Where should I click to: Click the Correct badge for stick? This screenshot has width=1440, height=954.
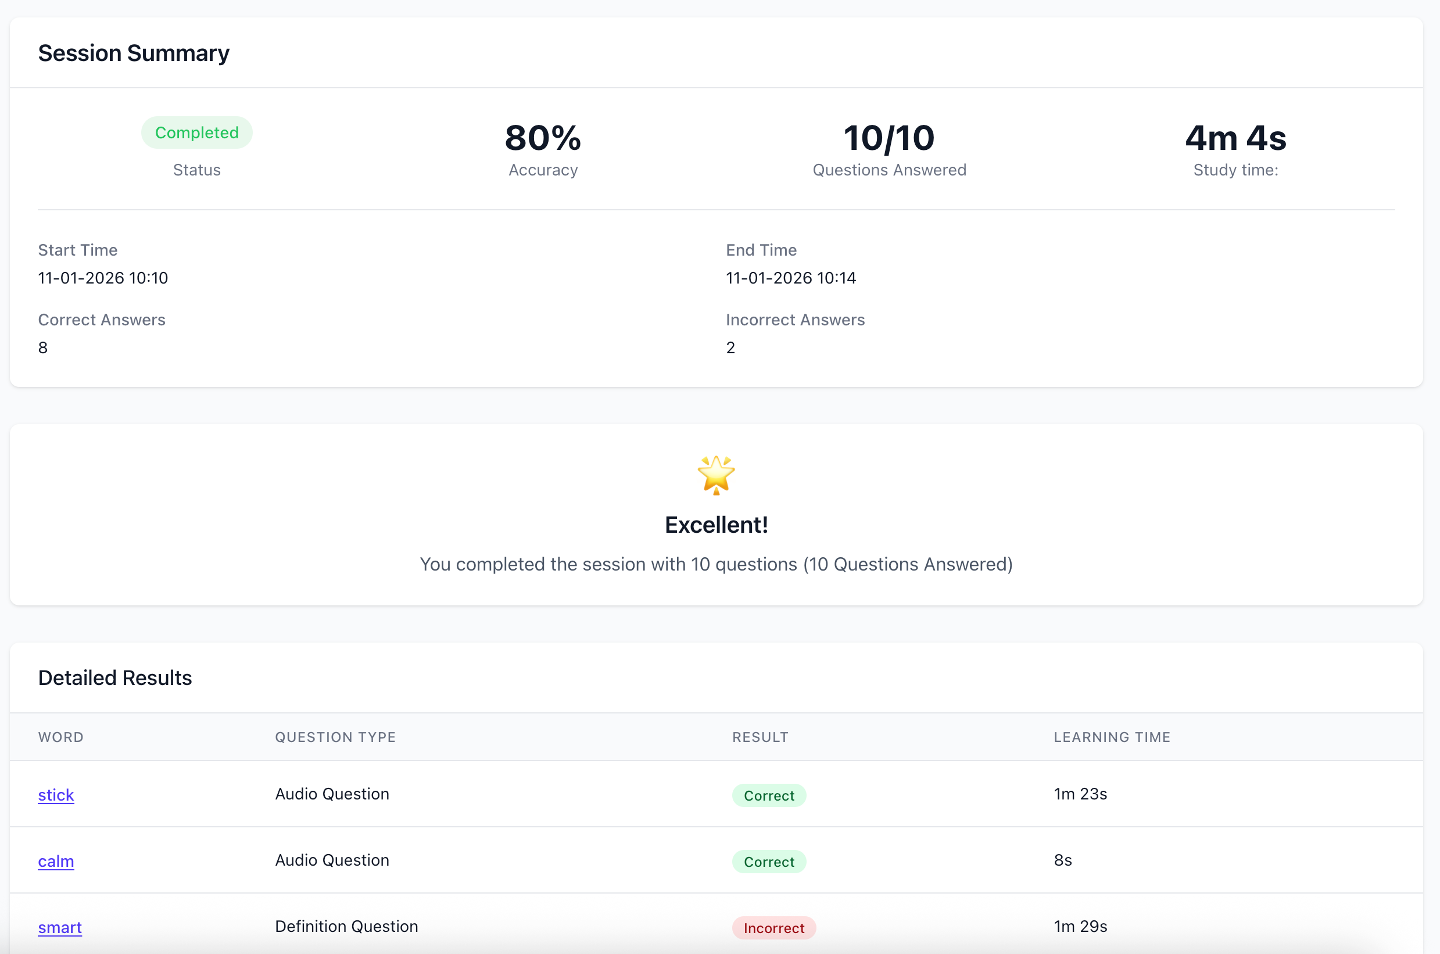[x=768, y=795]
